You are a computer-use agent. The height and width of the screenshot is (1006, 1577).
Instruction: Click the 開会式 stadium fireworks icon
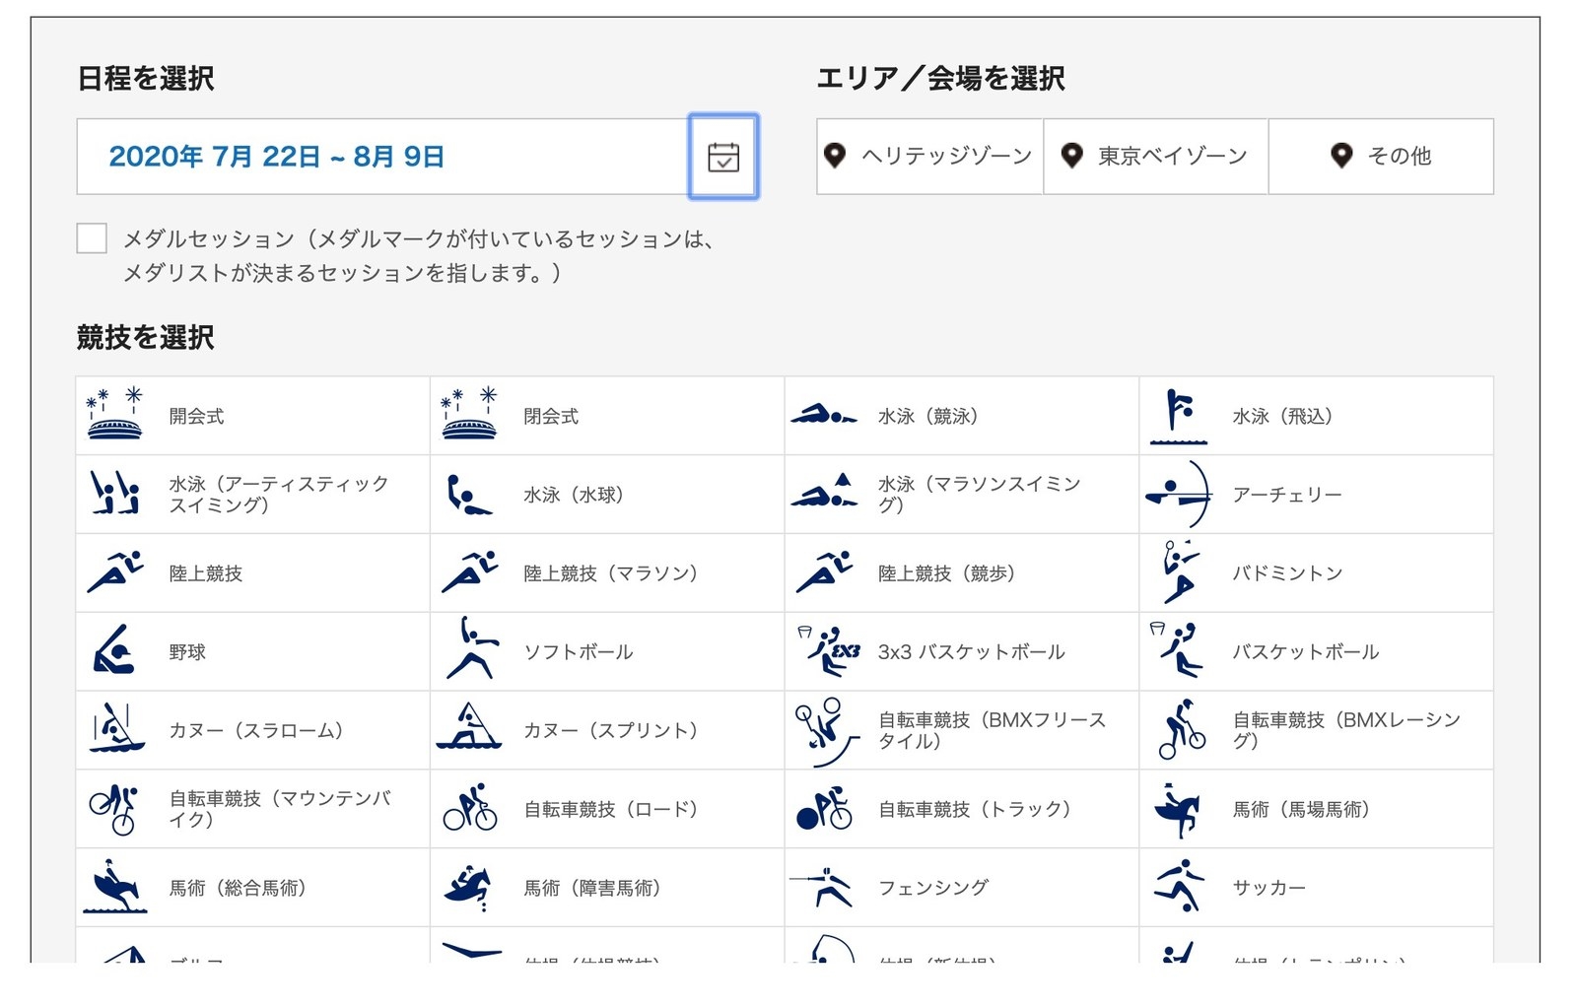click(x=114, y=414)
